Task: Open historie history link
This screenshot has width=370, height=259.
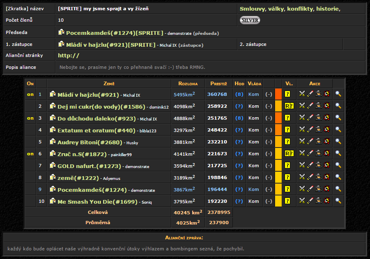Action: pyautogui.click(x=328, y=9)
